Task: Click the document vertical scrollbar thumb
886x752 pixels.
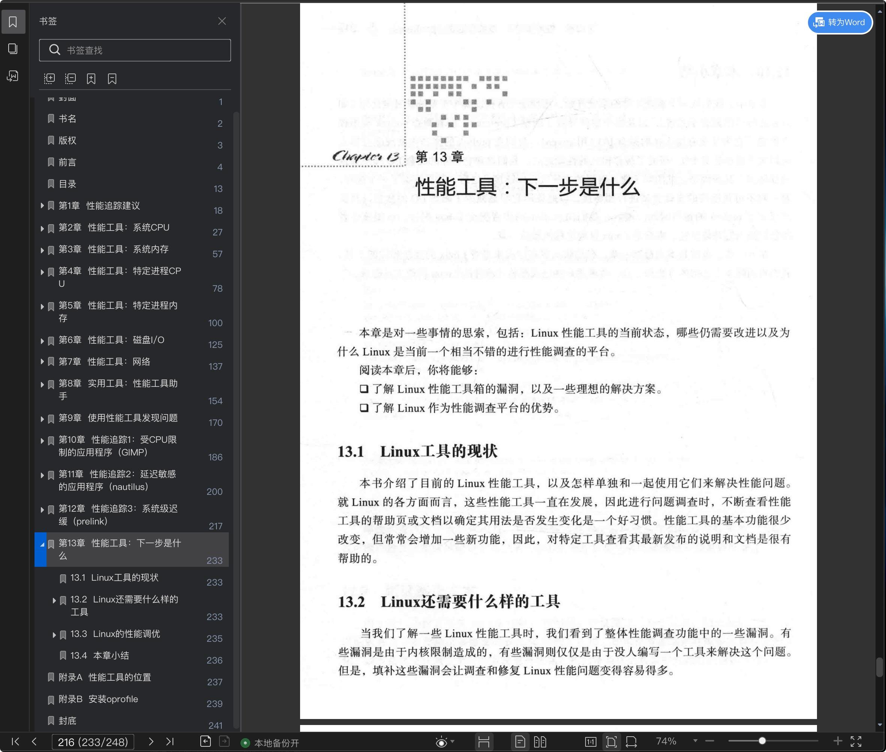Action: click(879, 667)
